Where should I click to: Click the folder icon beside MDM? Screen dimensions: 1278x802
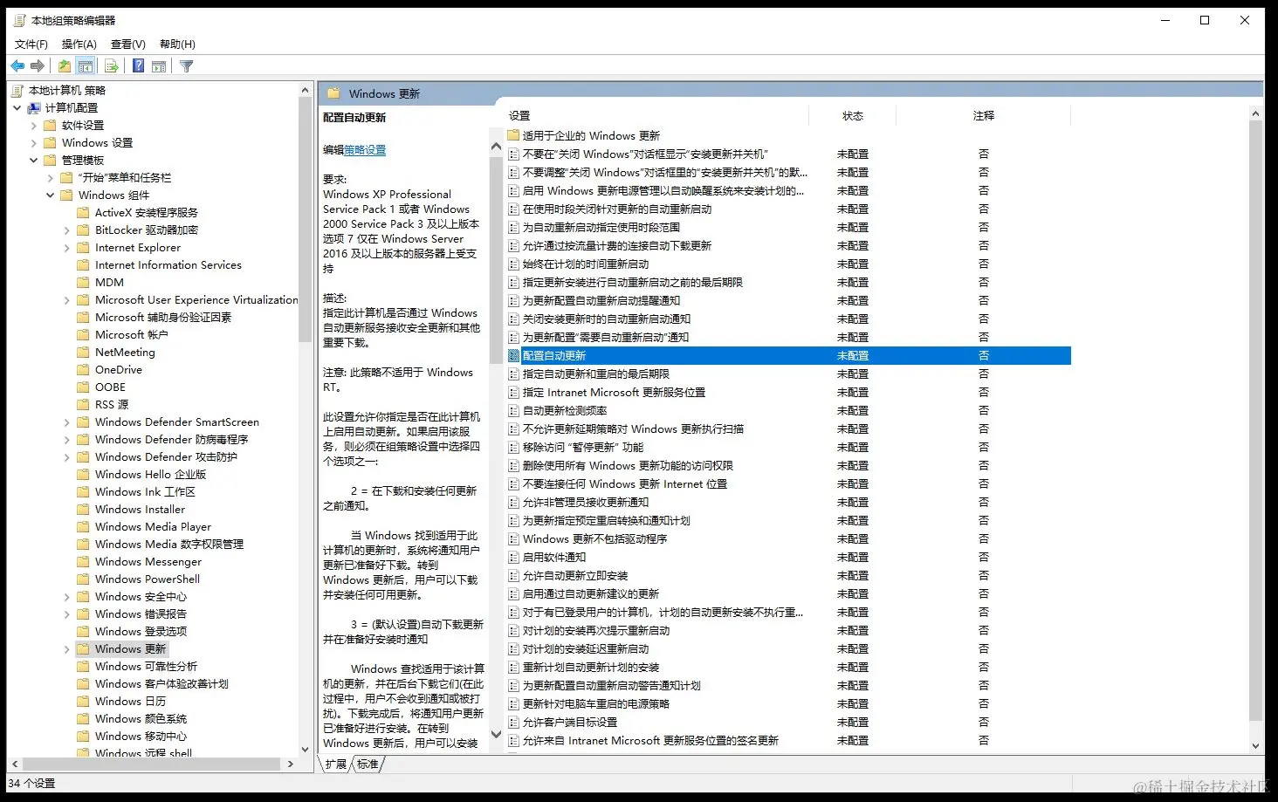pos(84,283)
